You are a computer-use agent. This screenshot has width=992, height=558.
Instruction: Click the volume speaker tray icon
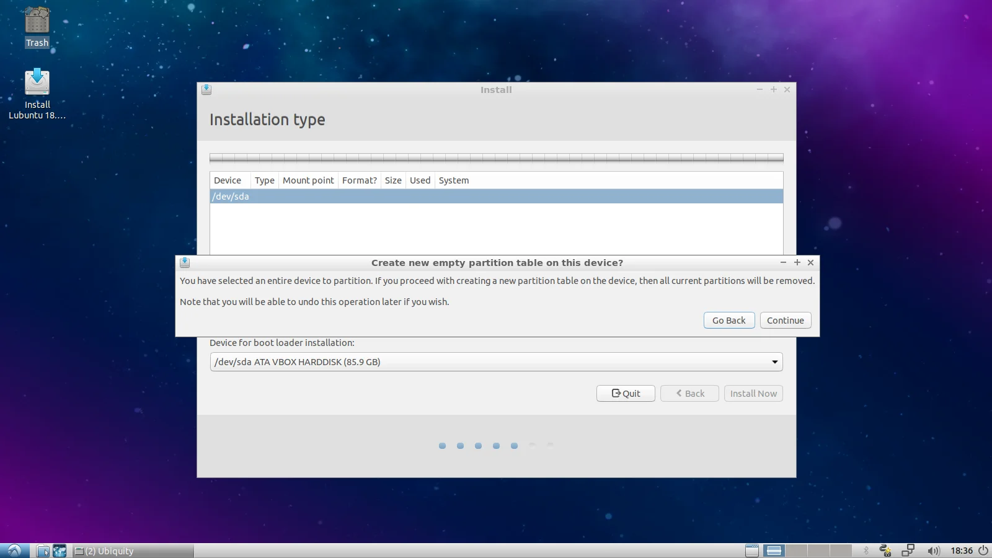pos(933,551)
